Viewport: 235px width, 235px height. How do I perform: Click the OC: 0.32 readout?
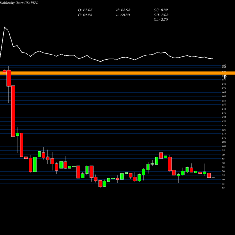(161, 10)
